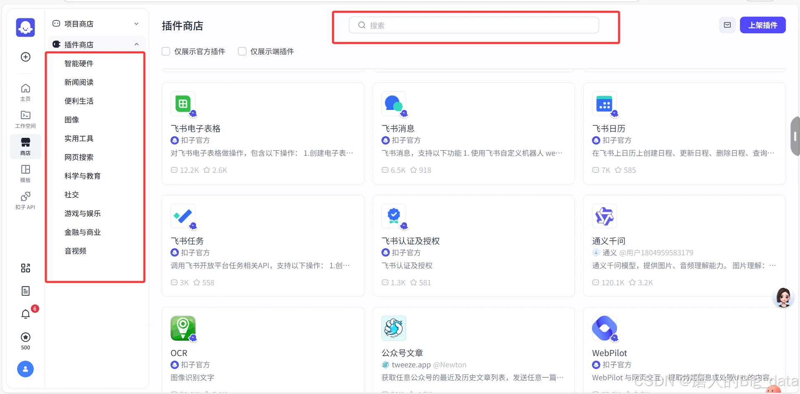Click the create plus icon in sidebar

[x=25, y=57]
